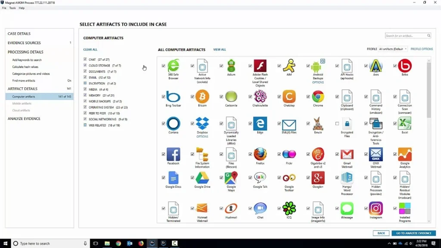The width and height of the screenshot is (441, 248).
Task: Toggle the ENCRYPTION category checkbox
Action: [85, 83]
